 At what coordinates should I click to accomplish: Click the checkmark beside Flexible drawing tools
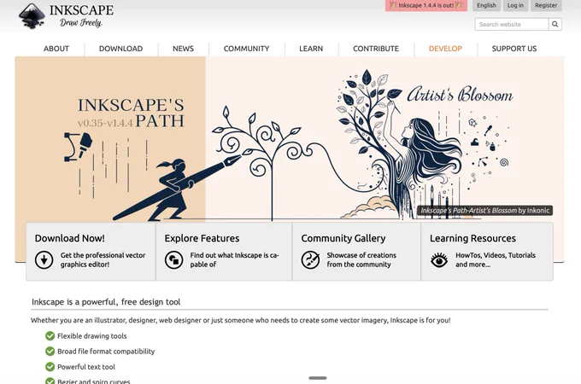pyautogui.click(x=50, y=336)
